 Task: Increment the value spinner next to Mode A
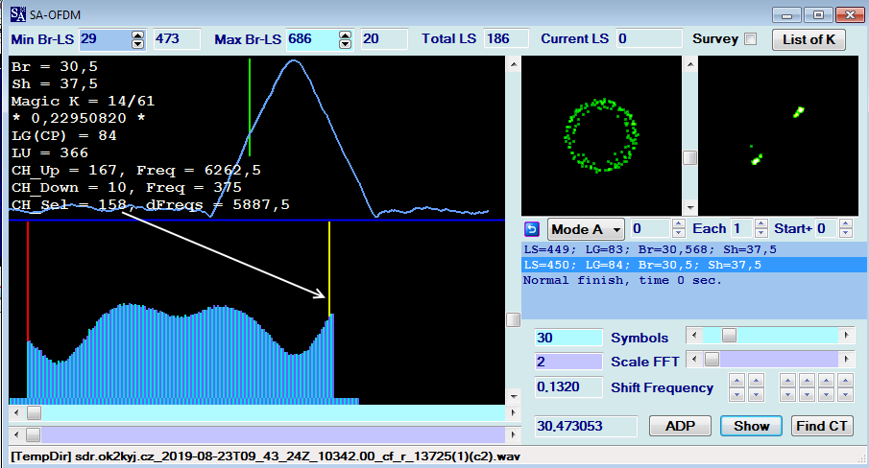click(679, 224)
